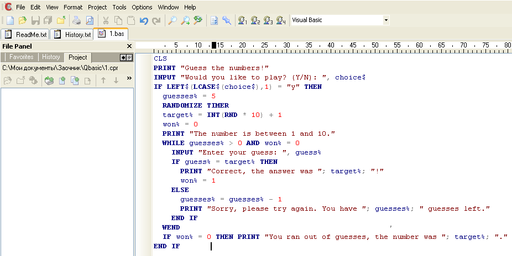The width and height of the screenshot is (512, 256).
Task: Expand the File Panel toolbar overflow chevron
Action: click(129, 78)
